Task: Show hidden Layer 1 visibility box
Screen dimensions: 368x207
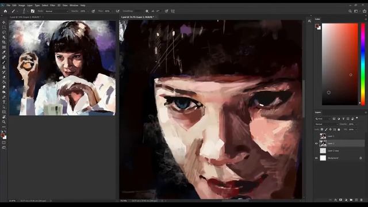Action: pos(316,136)
